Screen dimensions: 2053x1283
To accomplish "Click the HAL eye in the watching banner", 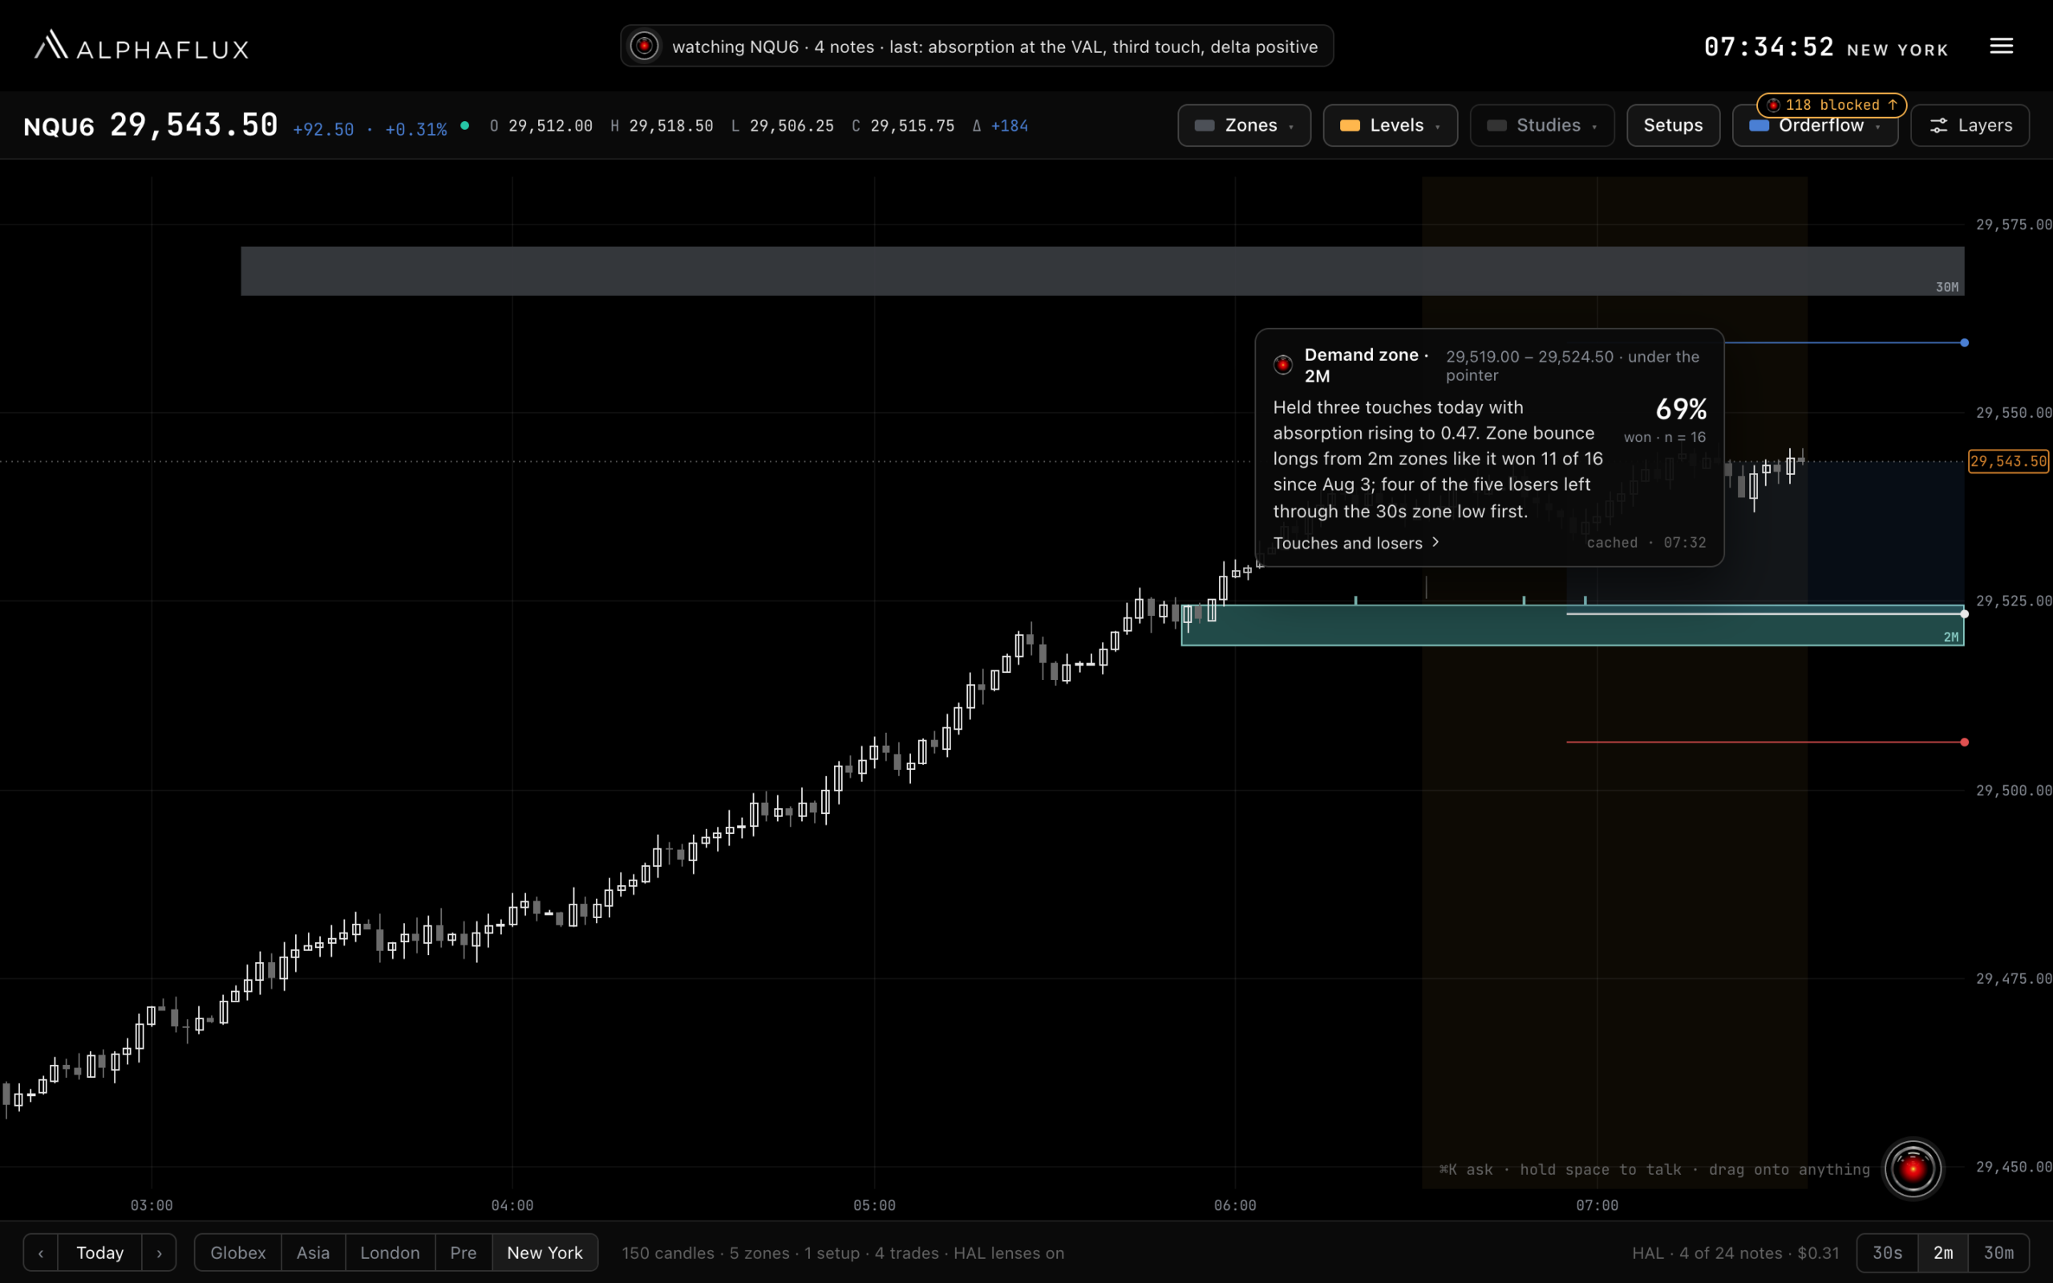I will pyautogui.click(x=645, y=46).
